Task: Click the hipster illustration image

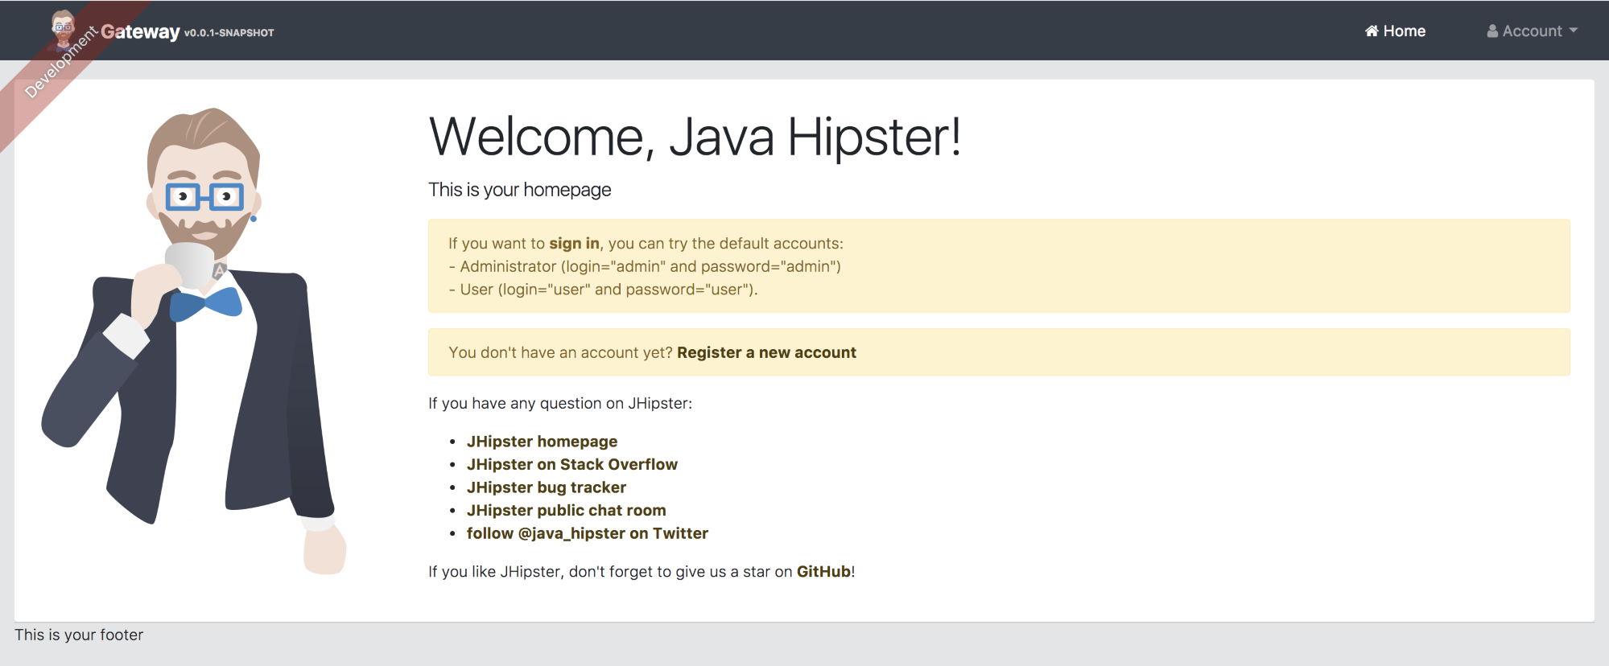Action: point(194,341)
